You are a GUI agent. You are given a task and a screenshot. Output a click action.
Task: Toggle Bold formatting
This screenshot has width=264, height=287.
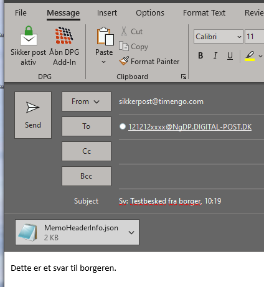coord(200,55)
